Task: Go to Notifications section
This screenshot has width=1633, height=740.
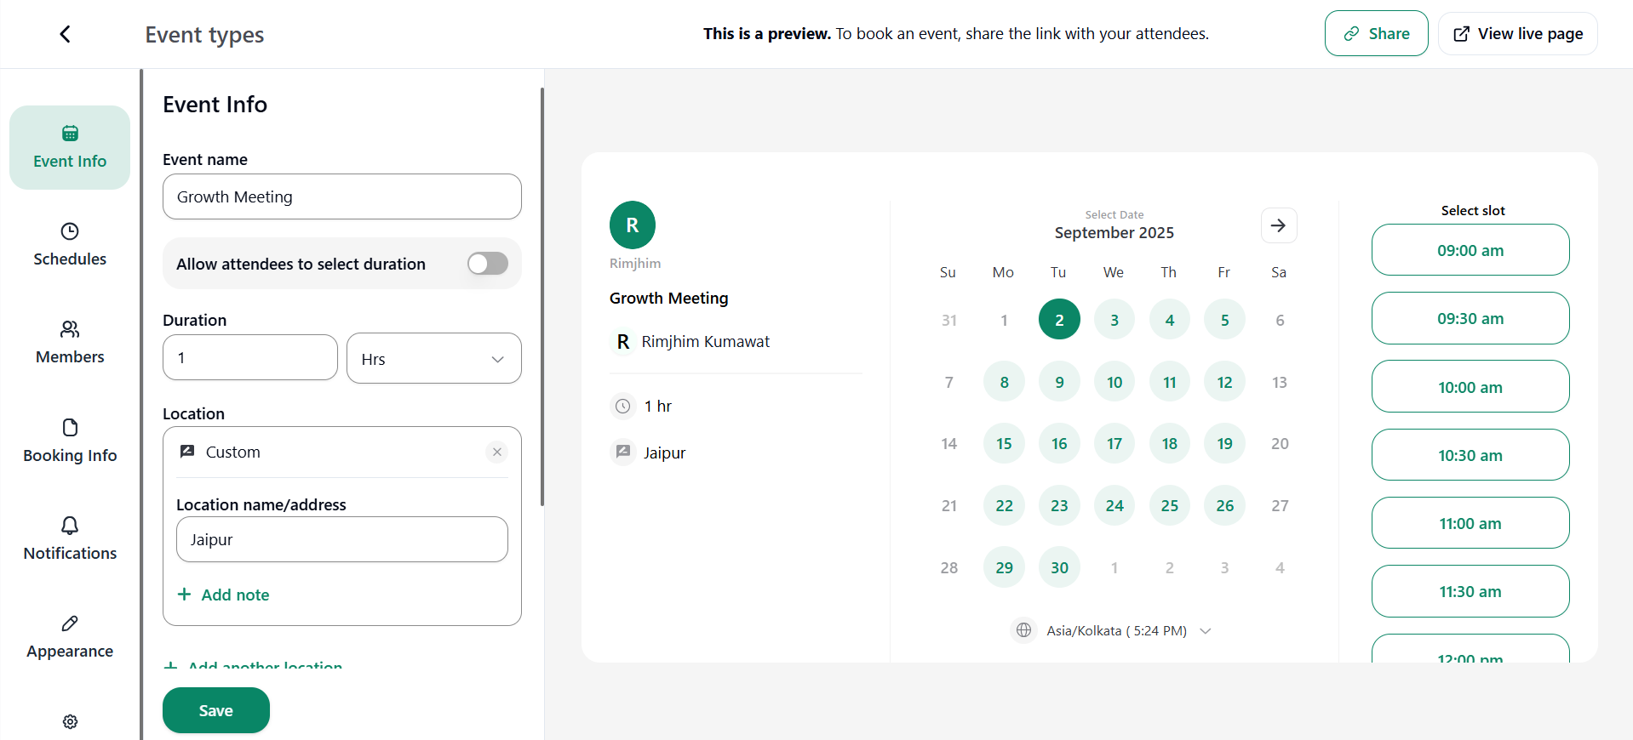Action: [70, 538]
